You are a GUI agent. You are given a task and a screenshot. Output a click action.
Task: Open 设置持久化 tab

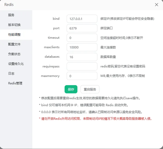coord(16,64)
